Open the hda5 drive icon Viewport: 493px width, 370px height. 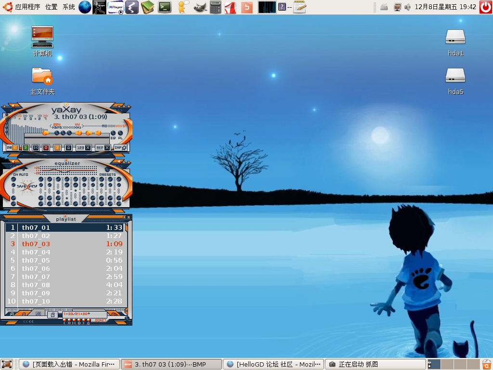[x=455, y=81]
